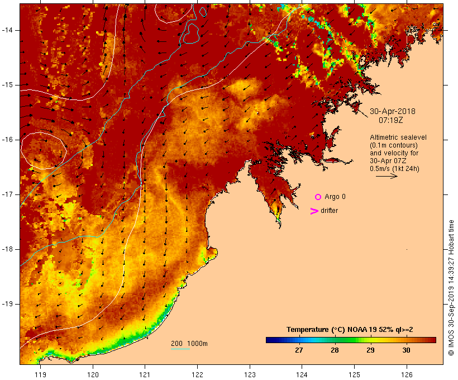Click longitude axis label 119

pos(40,374)
